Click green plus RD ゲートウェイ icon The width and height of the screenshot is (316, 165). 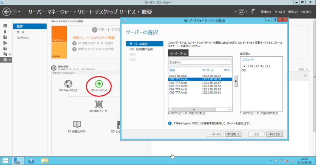(99, 84)
